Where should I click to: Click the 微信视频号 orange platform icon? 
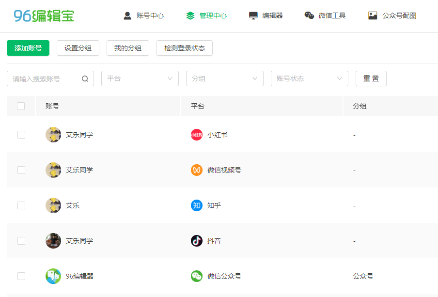click(x=196, y=170)
